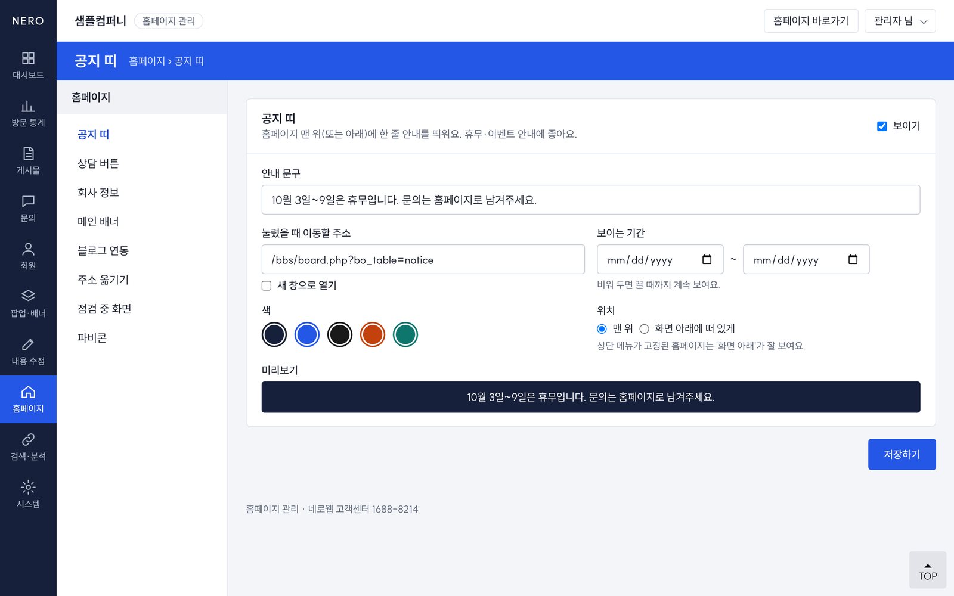Click the NERO logo
Image resolution: width=954 pixels, height=596 pixels.
[28, 21]
